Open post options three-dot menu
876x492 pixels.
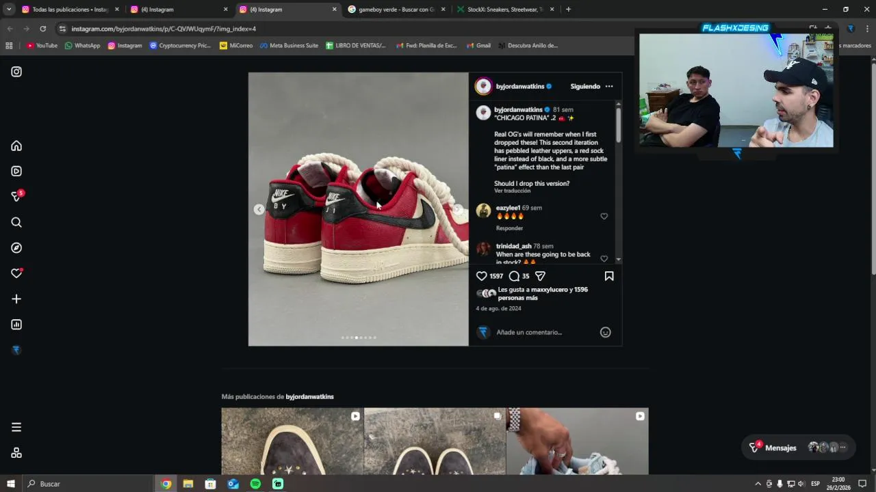point(609,86)
